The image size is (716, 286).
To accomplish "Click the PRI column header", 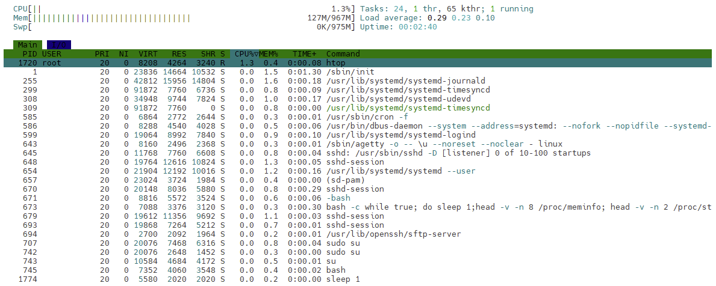I will click(102, 53).
